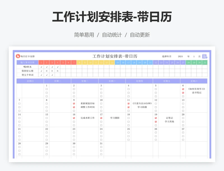224x171 pixels.
Task: Click the 记笔记 task text on day 19
Action: click(x=169, y=118)
